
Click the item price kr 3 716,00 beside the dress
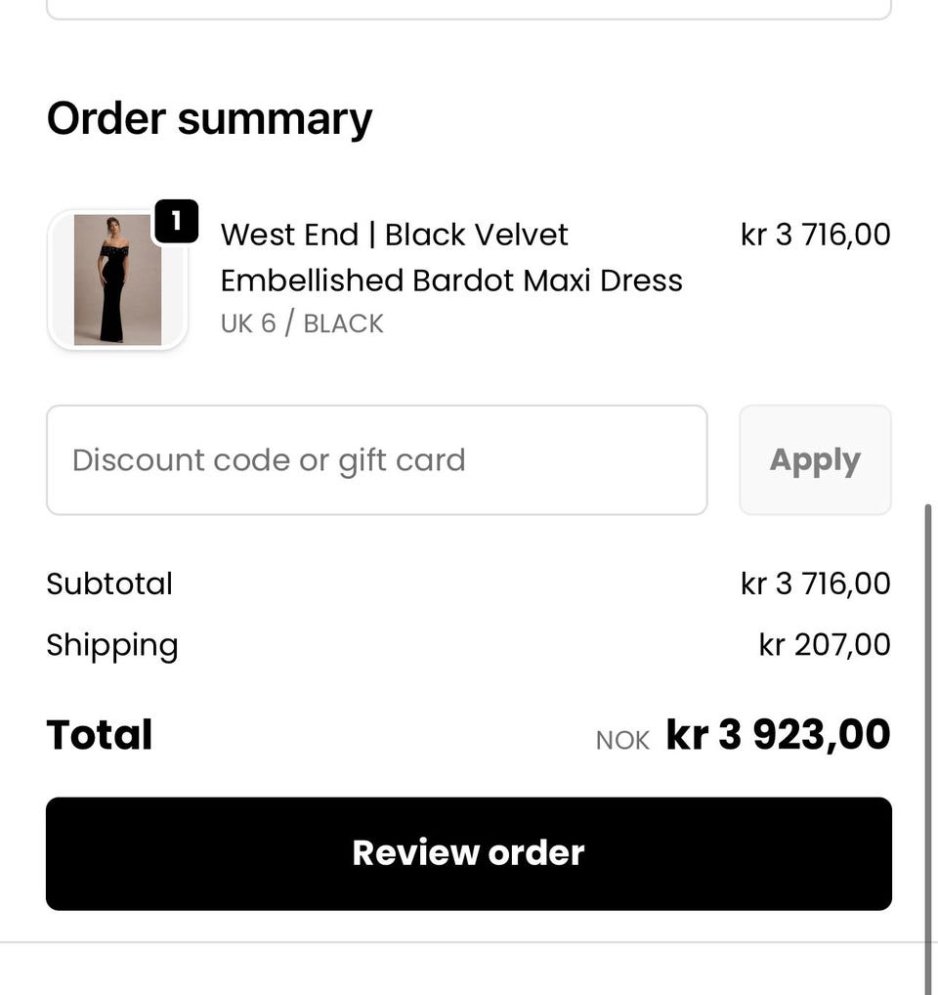(815, 235)
